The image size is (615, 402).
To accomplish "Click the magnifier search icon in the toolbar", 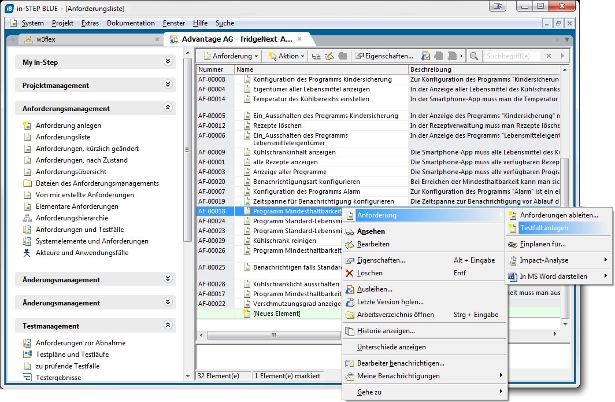I will click(x=474, y=56).
